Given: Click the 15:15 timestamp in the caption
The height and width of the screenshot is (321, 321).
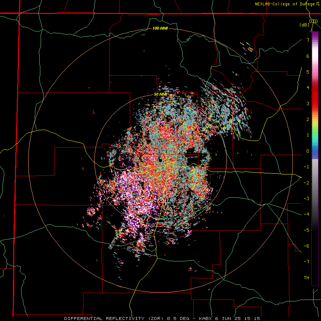Looking at the screenshot, I should [x=251, y=319].
